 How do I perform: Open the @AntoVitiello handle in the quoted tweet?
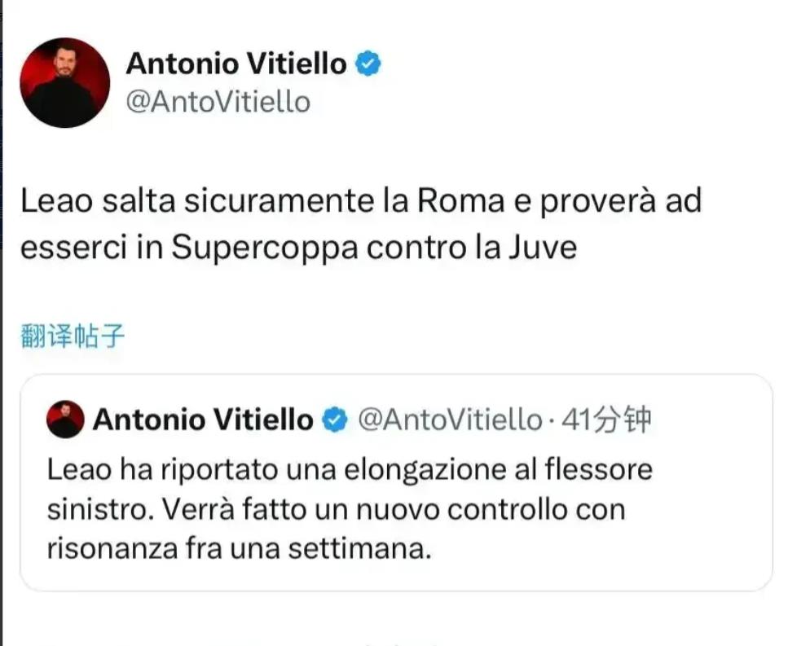click(451, 420)
